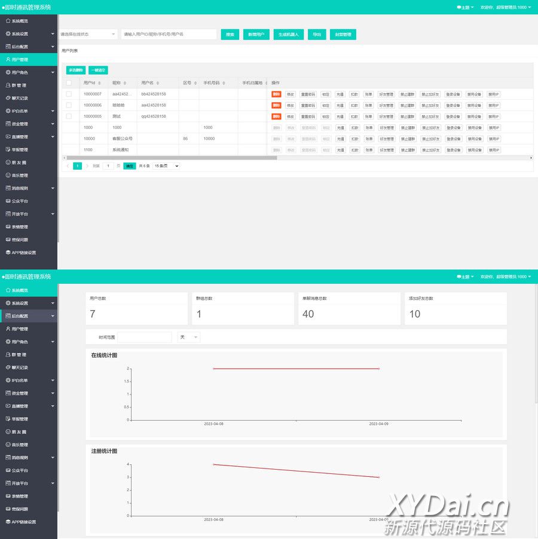
Task: Sort the table by the 用户Id column
Action: click(x=99, y=83)
